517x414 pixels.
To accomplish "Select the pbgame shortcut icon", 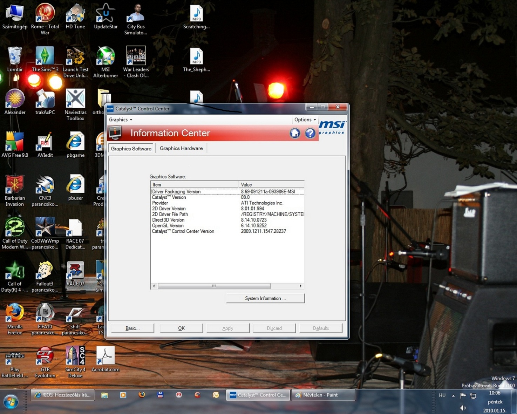I will pyautogui.click(x=75, y=145).
